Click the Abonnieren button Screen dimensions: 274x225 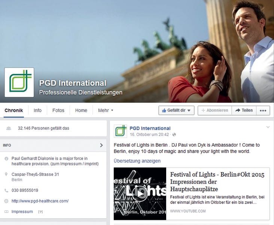click(x=215, y=110)
